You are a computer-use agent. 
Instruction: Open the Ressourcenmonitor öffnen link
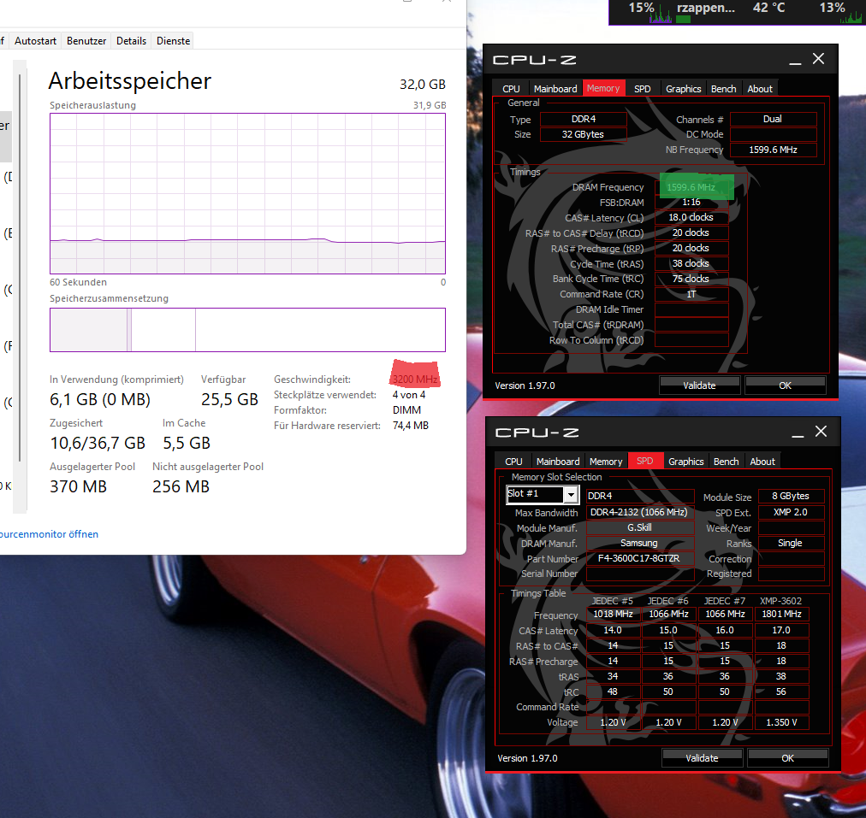pos(49,534)
